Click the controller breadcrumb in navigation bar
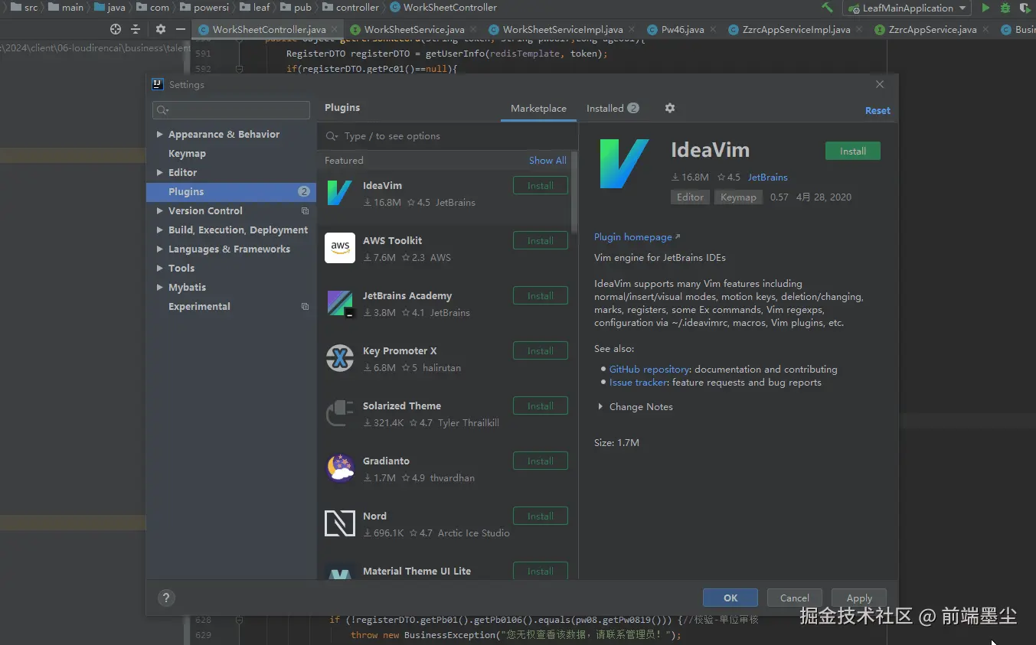The width and height of the screenshot is (1036, 645). click(351, 8)
